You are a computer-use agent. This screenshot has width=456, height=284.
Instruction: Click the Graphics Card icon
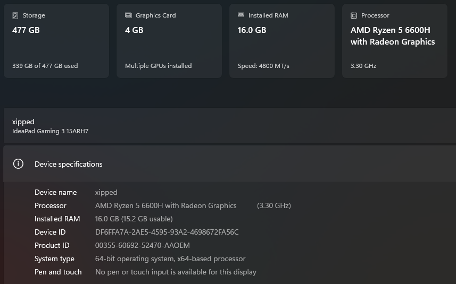point(128,15)
